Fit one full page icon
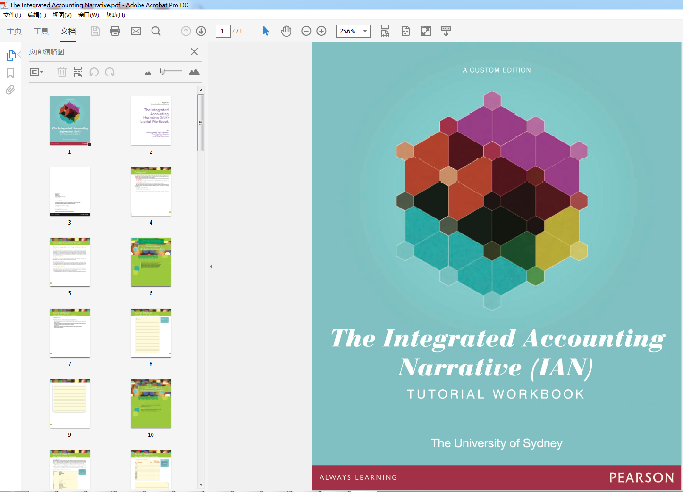Image resolution: width=683 pixels, height=492 pixels. tap(405, 31)
